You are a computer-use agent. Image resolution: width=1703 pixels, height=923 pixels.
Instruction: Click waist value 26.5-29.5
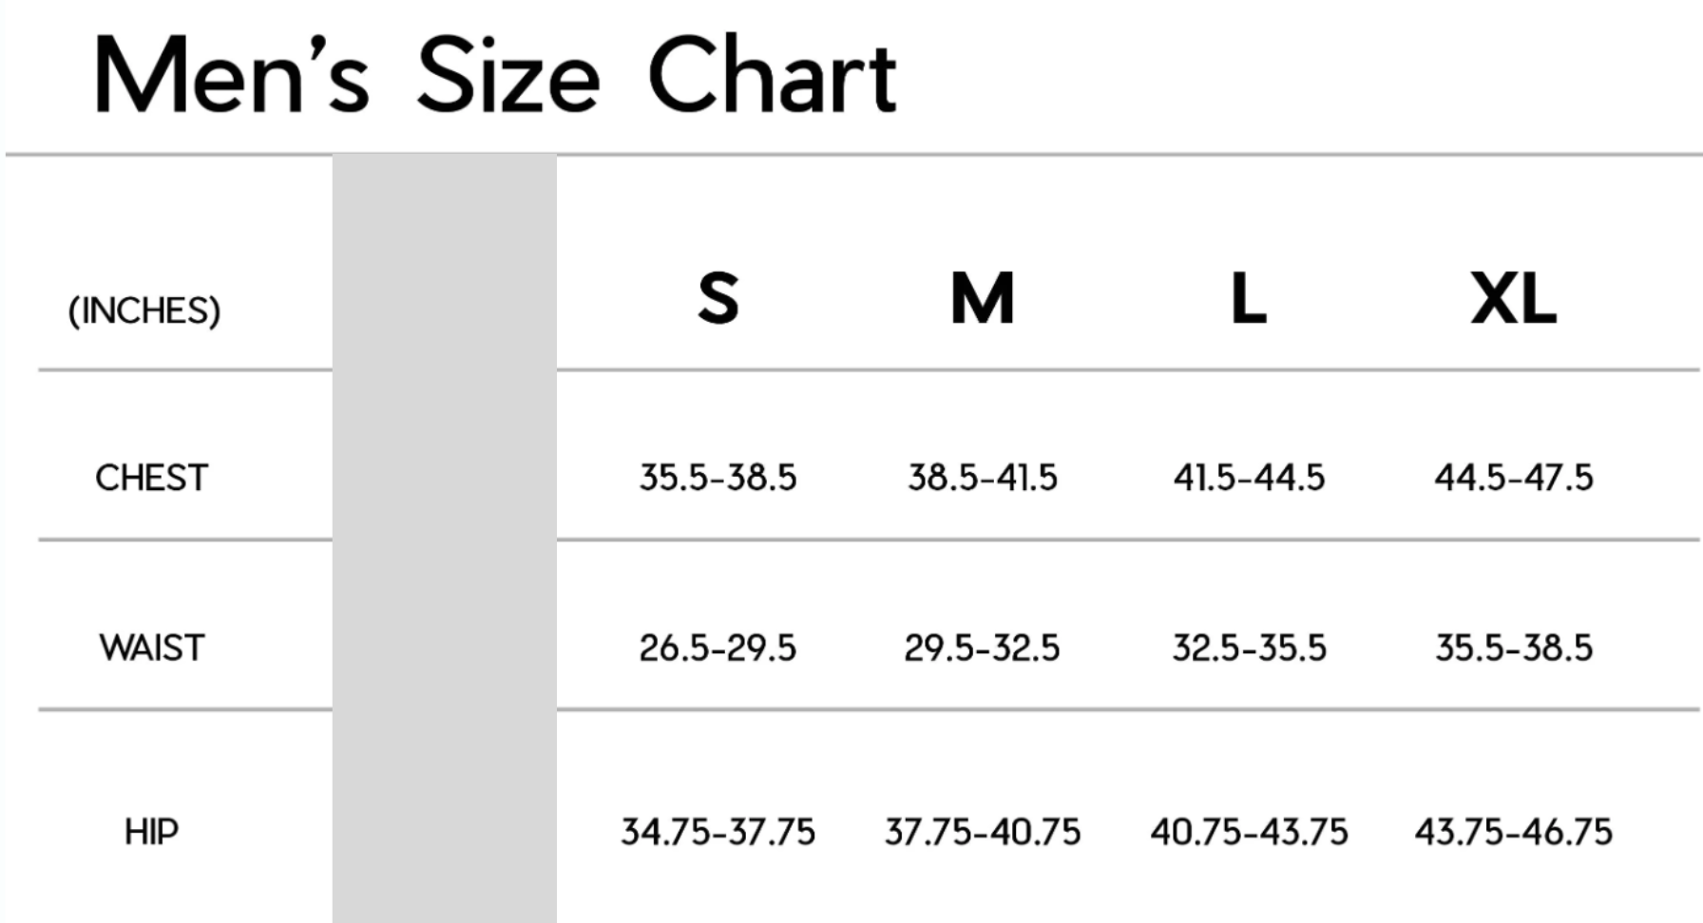[x=718, y=648]
